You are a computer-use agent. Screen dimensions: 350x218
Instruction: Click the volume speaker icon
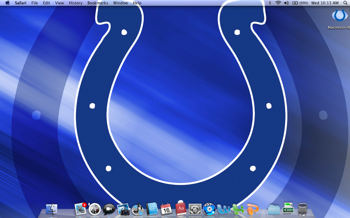click(286, 3)
